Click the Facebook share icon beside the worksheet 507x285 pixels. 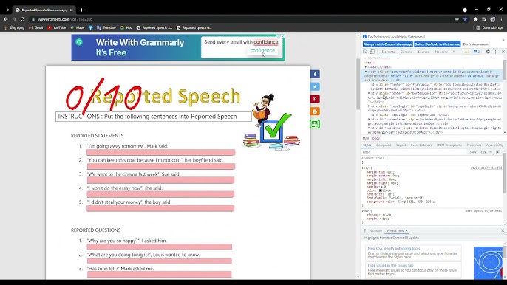pyautogui.click(x=315, y=75)
